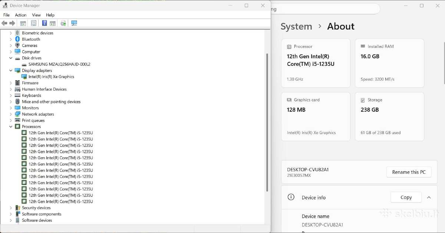Viewport: 445px width, 233px height.
Task: Click the Device Manager vertical scrollbar
Action: click(x=267, y=122)
